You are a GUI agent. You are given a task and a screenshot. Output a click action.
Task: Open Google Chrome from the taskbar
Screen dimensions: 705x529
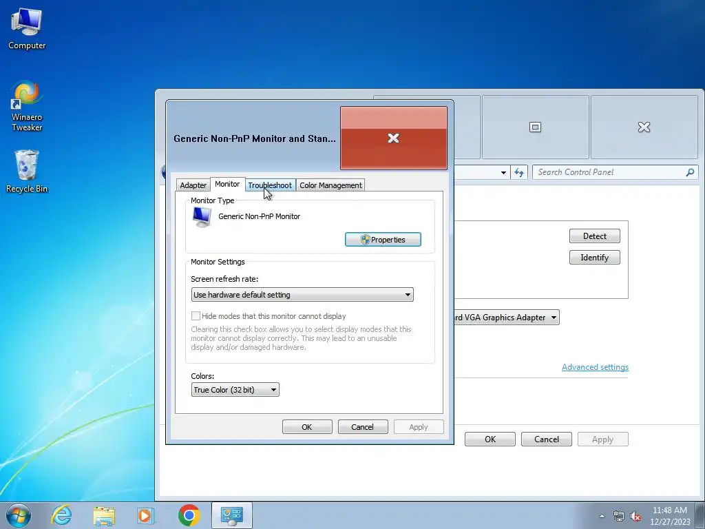[189, 515]
